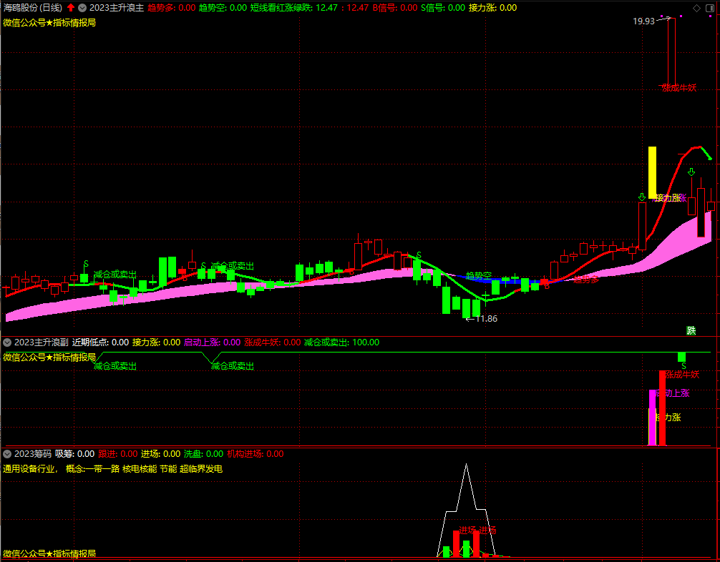Select the 减仓或卖出: 100.00 readout
The image size is (720, 562).
[x=341, y=342]
